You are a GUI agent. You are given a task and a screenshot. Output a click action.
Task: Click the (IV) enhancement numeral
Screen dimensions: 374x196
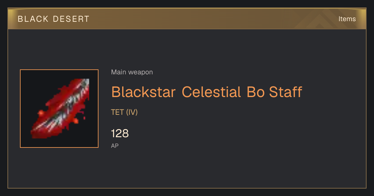point(132,112)
